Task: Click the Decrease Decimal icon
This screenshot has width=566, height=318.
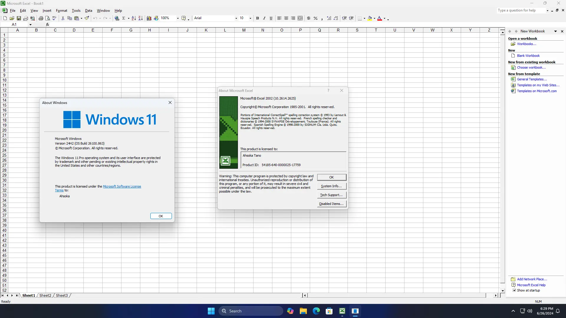Action: (336, 18)
